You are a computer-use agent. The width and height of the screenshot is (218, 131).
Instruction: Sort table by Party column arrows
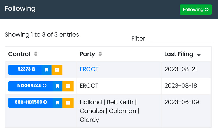[100, 54]
